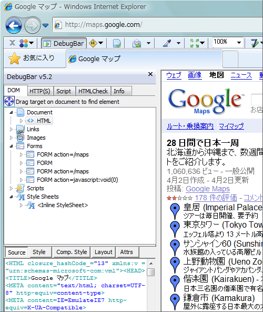Viewport: 263px width, 312px height.
Task: Open the ルート・乗換案内 link
Action: (x=190, y=126)
